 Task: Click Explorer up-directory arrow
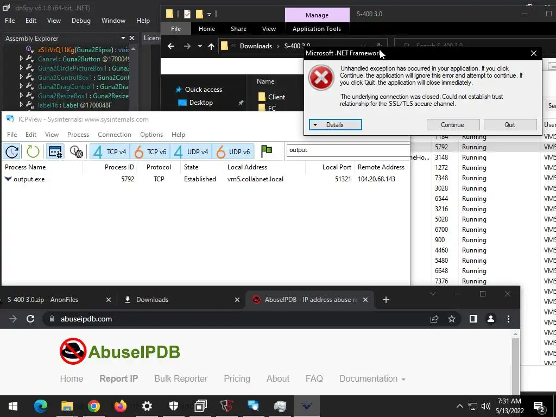click(x=211, y=46)
